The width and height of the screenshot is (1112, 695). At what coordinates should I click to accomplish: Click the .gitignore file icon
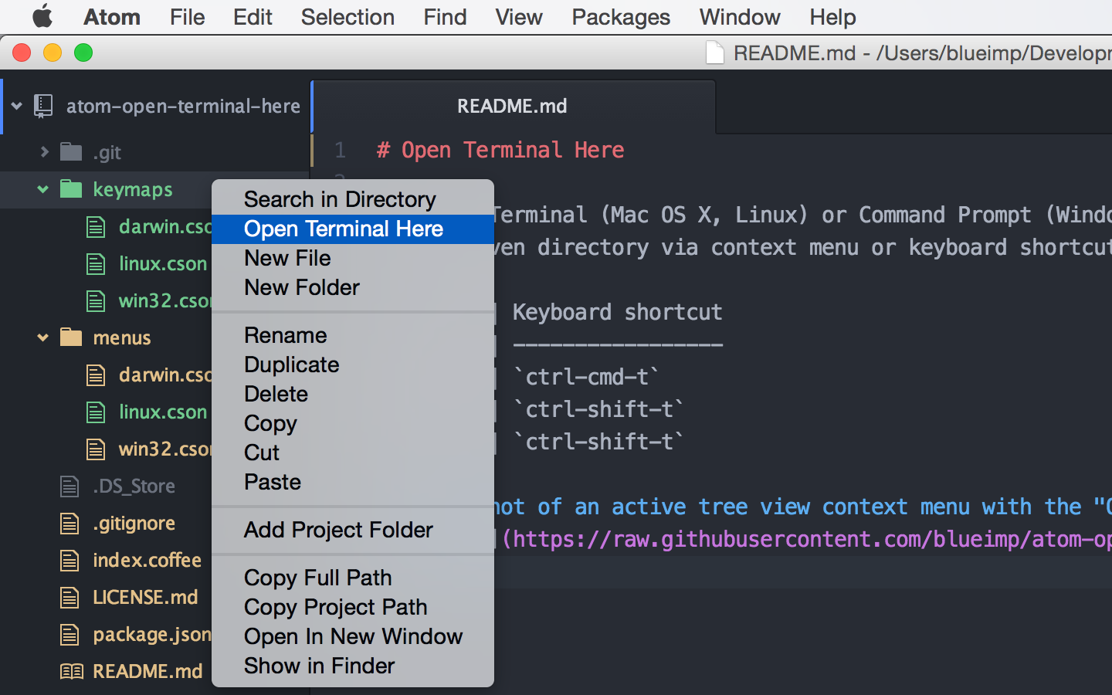click(x=69, y=523)
